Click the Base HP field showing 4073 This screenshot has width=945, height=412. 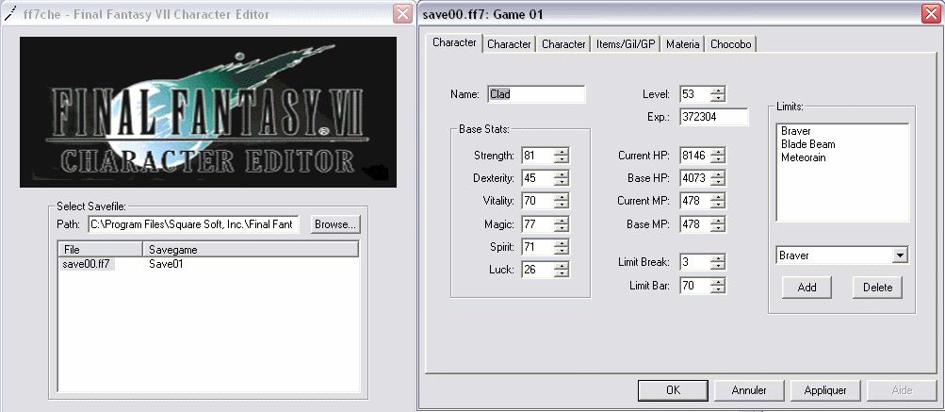pos(695,178)
